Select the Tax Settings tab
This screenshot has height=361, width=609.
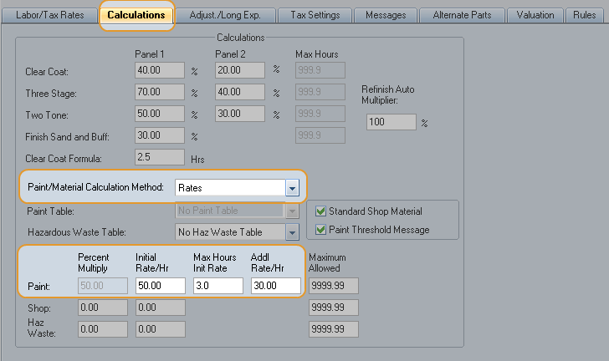315,15
